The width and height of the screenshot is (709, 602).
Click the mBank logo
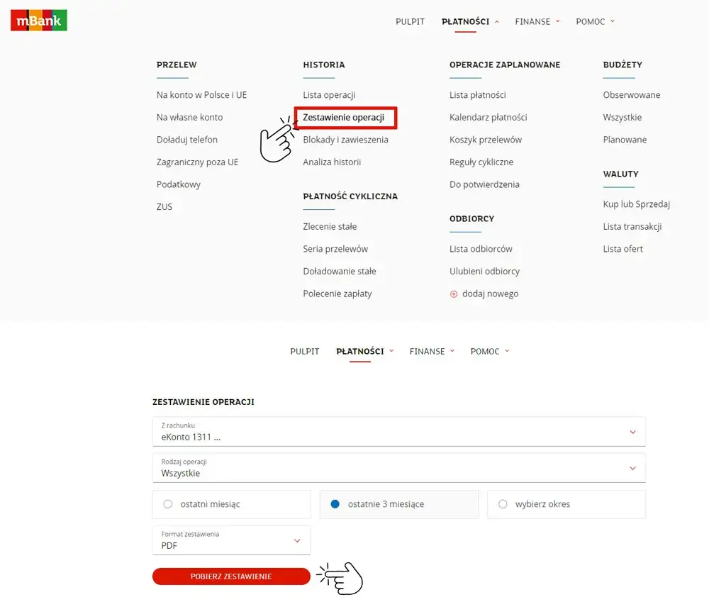pyautogui.click(x=39, y=21)
